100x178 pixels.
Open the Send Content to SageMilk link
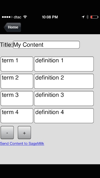22,144
